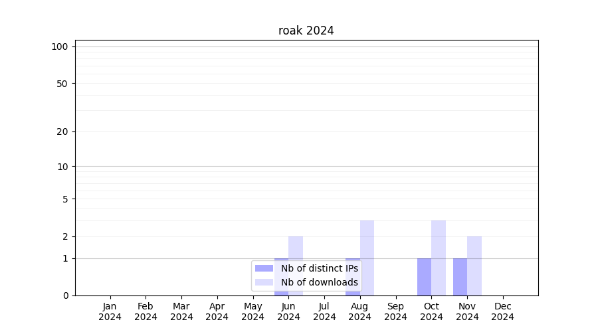Click the 'Nb of downloads' legend color swatch
598x332 pixels.
(x=264, y=282)
